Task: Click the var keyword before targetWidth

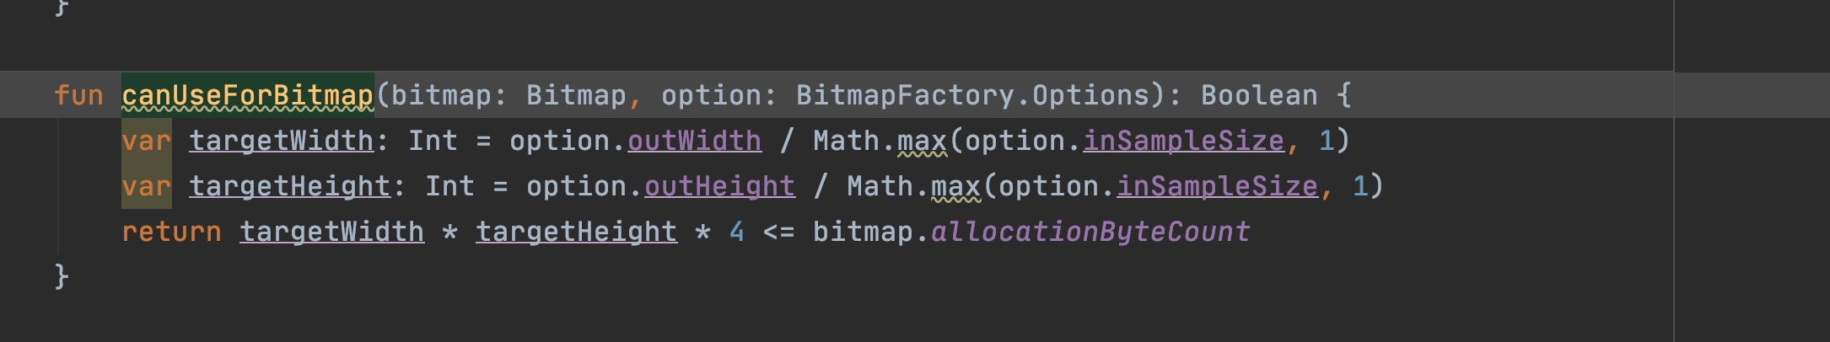Action: [x=146, y=141]
